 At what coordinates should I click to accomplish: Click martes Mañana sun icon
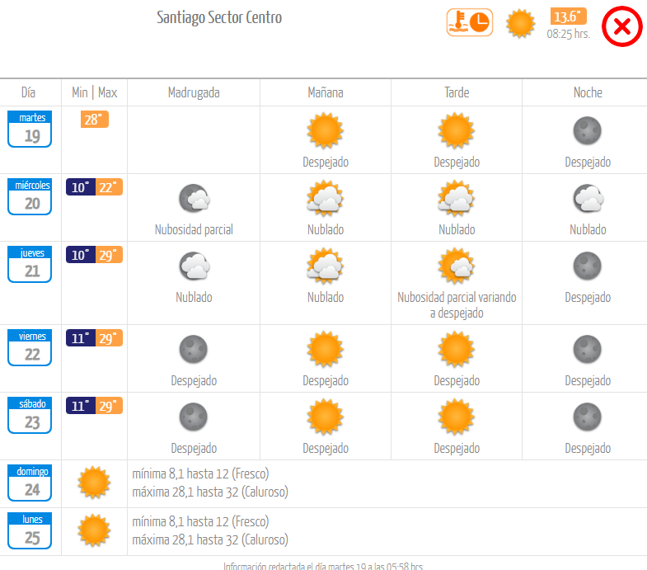point(326,130)
